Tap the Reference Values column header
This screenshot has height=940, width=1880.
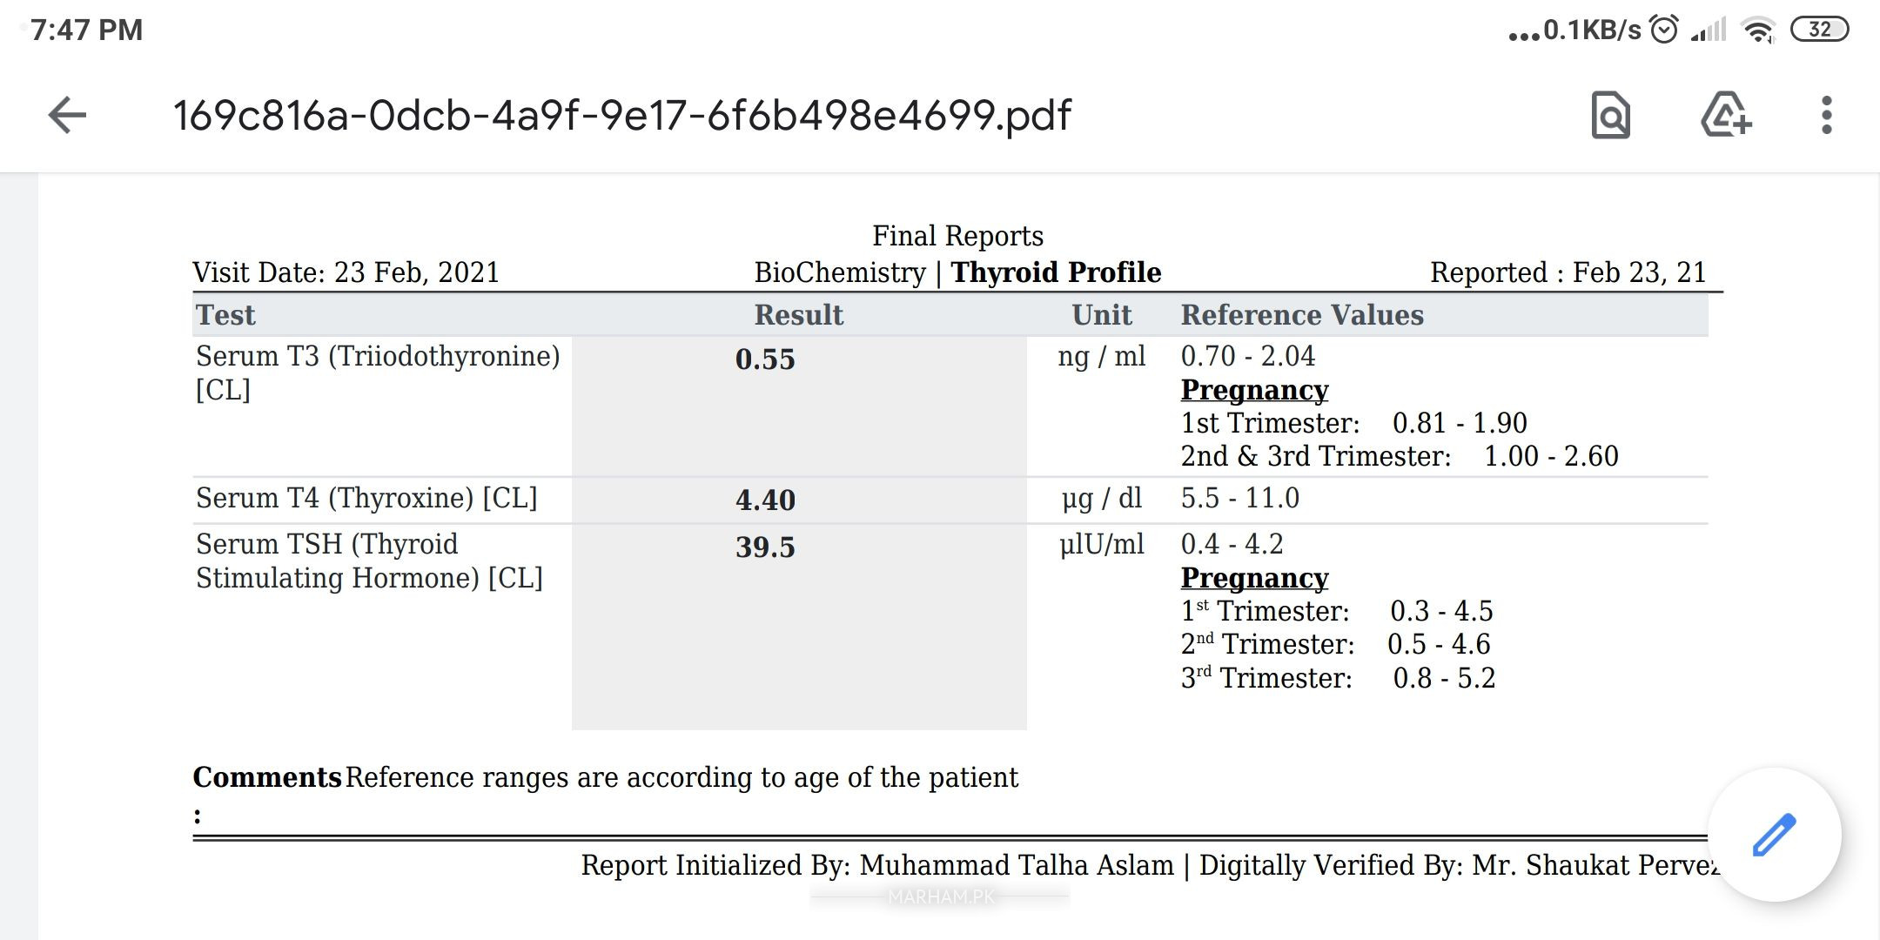[x=1302, y=315]
